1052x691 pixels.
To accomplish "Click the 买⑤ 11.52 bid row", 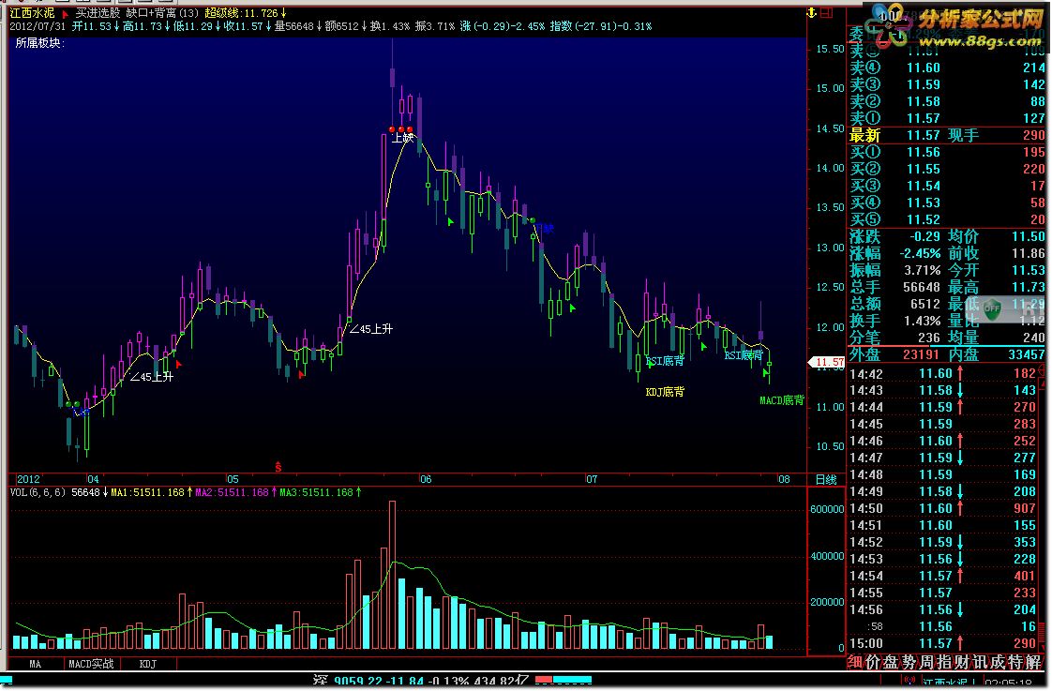I will click(x=947, y=219).
